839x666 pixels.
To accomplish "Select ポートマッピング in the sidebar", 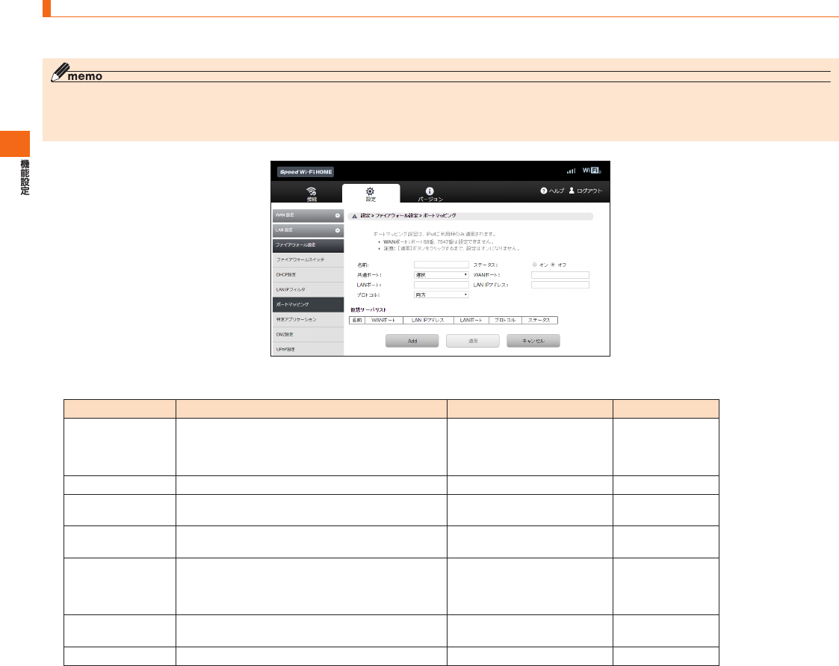I will click(x=308, y=305).
